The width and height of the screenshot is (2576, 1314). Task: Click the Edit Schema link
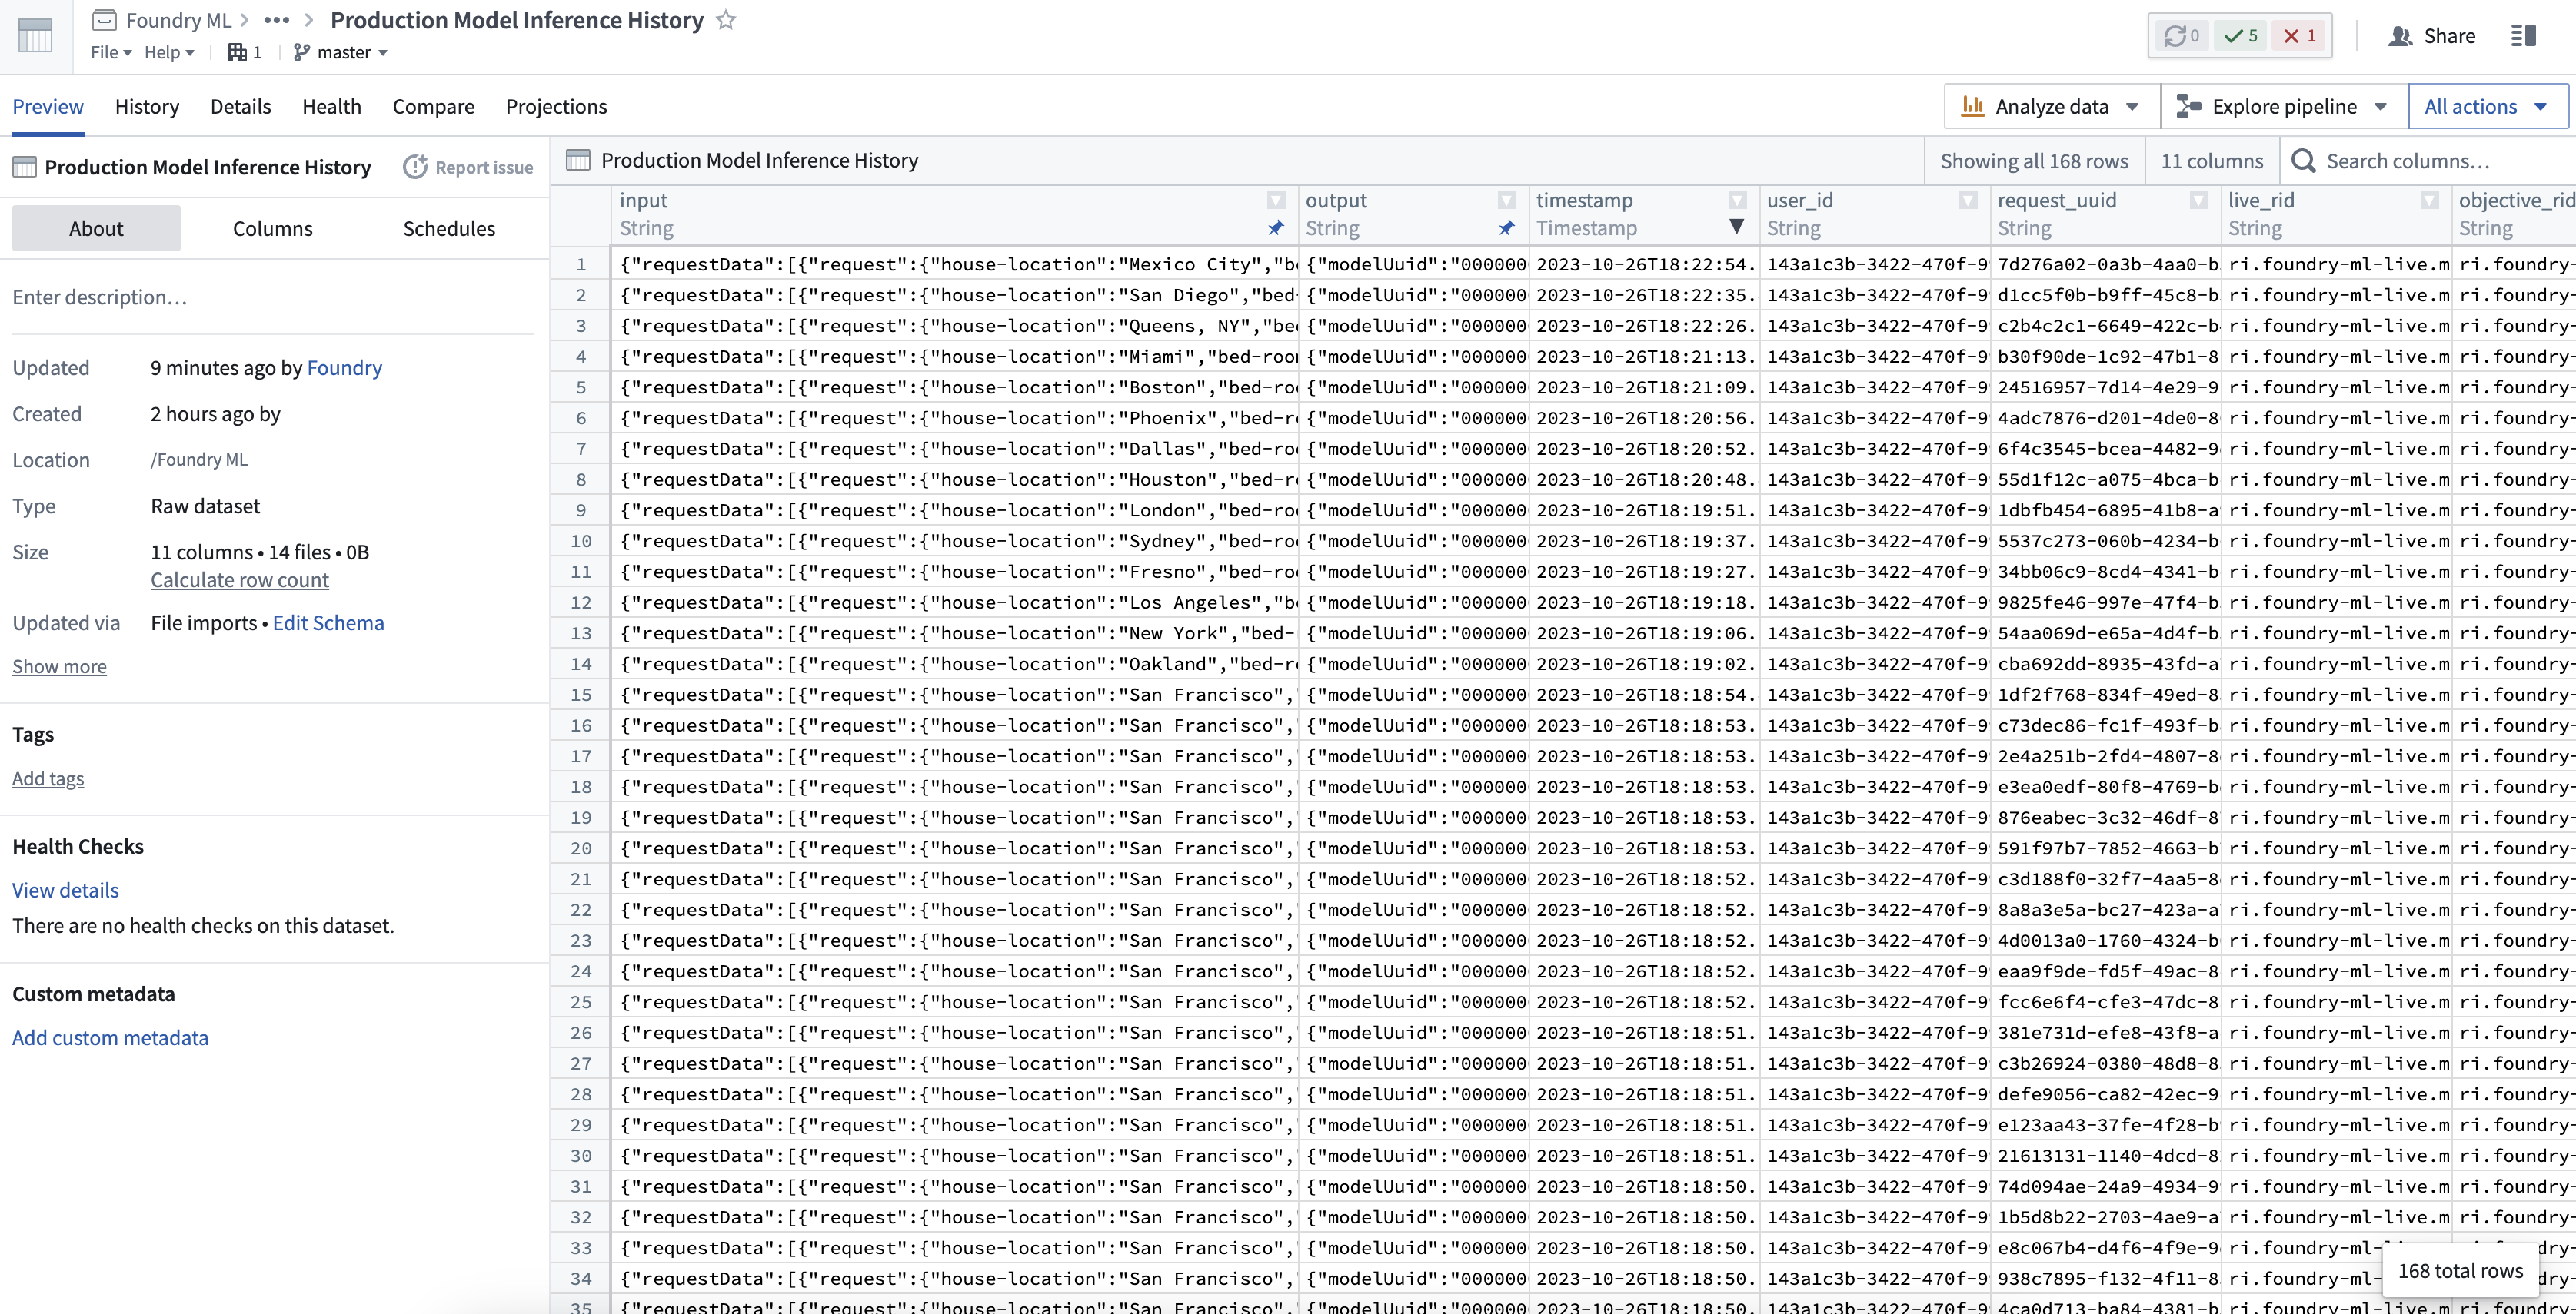pyautogui.click(x=328, y=622)
